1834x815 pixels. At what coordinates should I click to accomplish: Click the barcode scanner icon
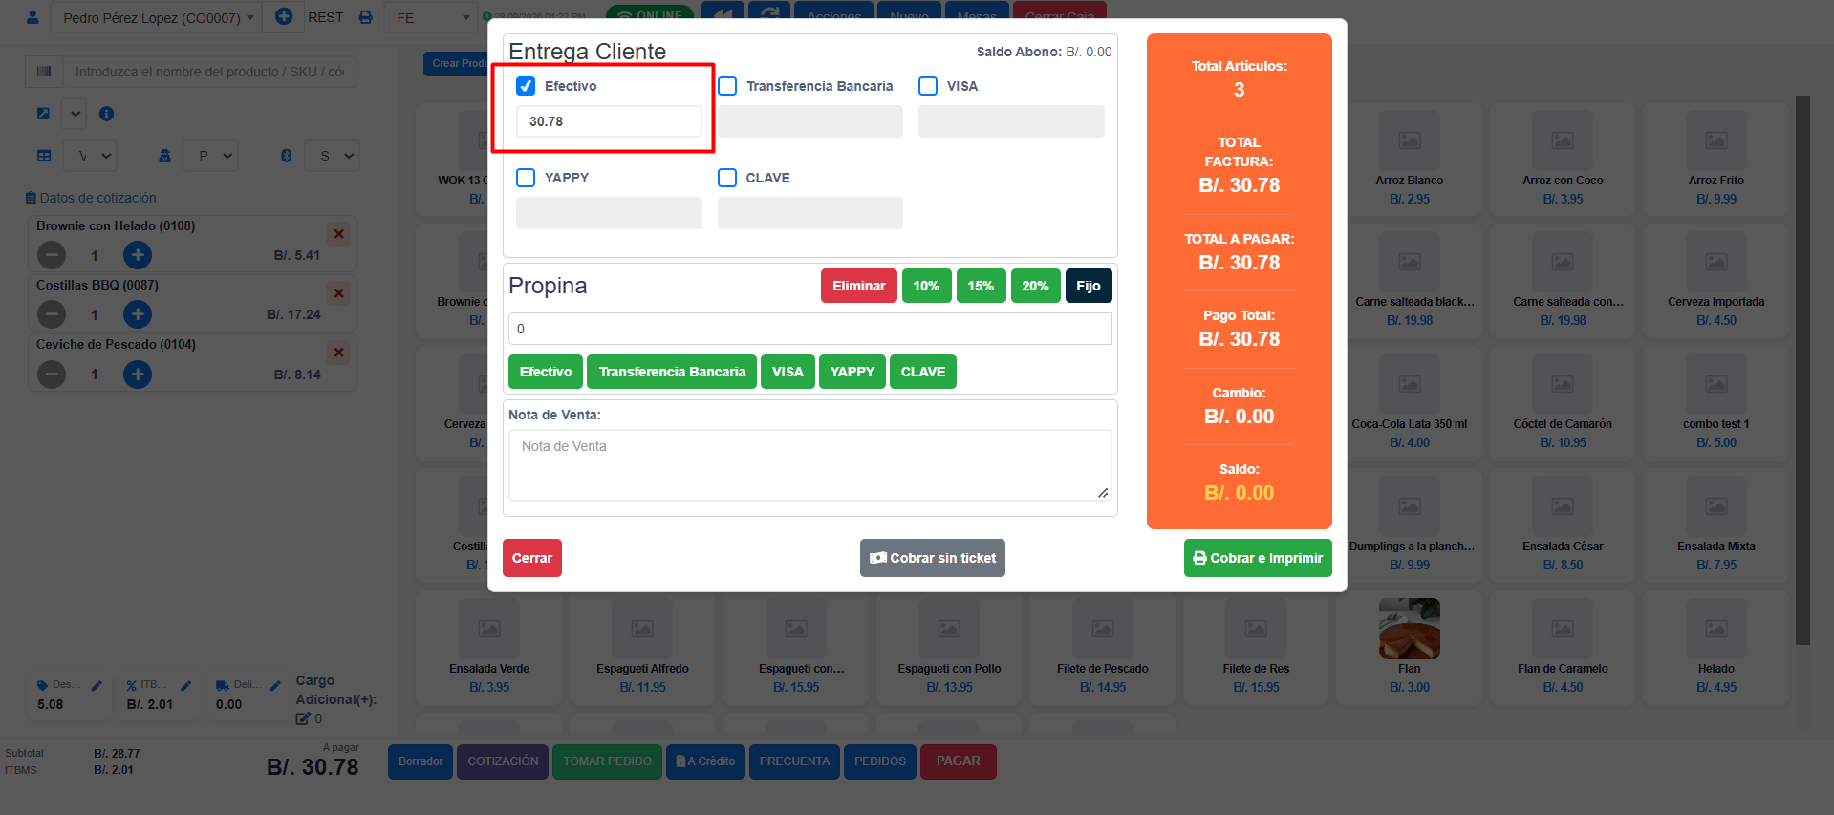pyautogui.click(x=44, y=72)
